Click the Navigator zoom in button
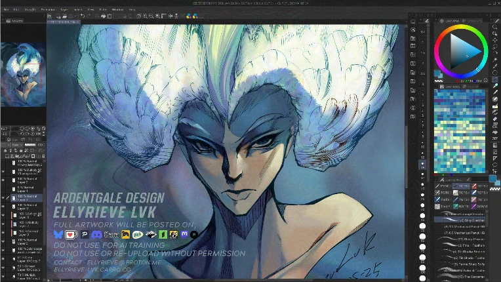The width and height of the screenshot is (501, 282). point(28,129)
